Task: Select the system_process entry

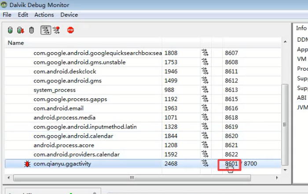Action: click(x=55, y=90)
